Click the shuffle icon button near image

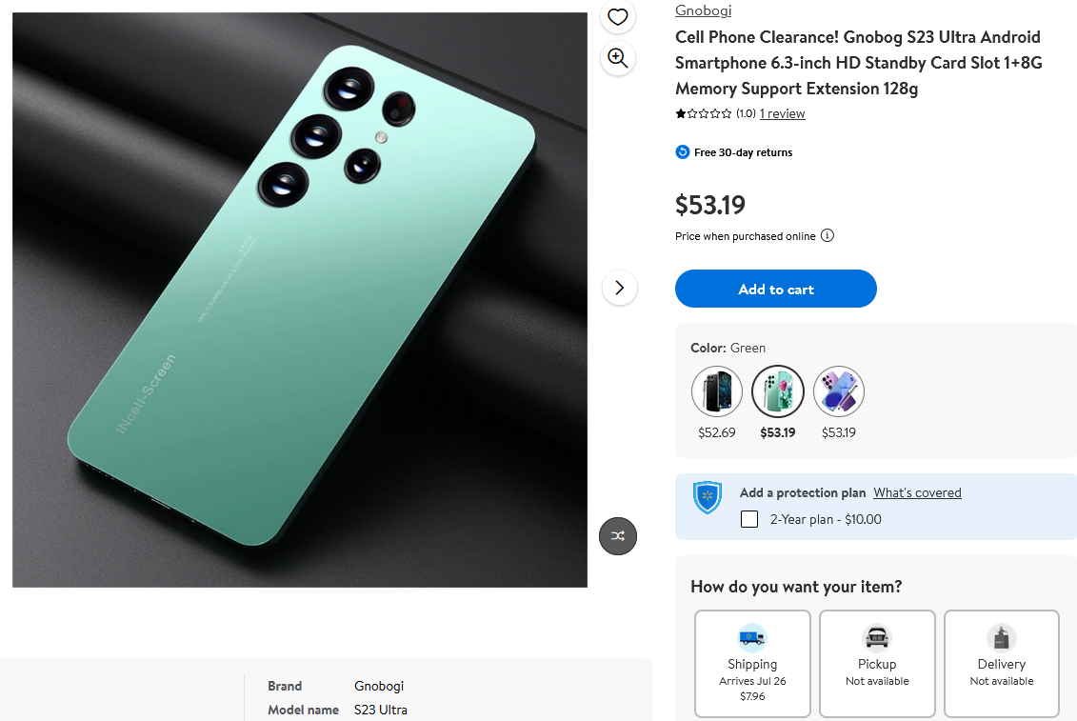[618, 536]
